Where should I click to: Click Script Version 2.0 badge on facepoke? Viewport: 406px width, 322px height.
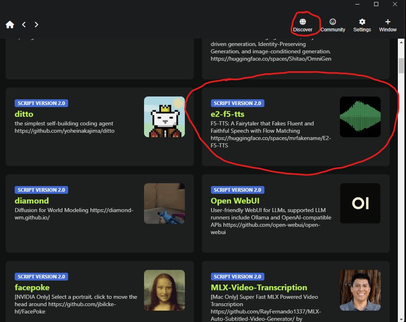click(42, 276)
